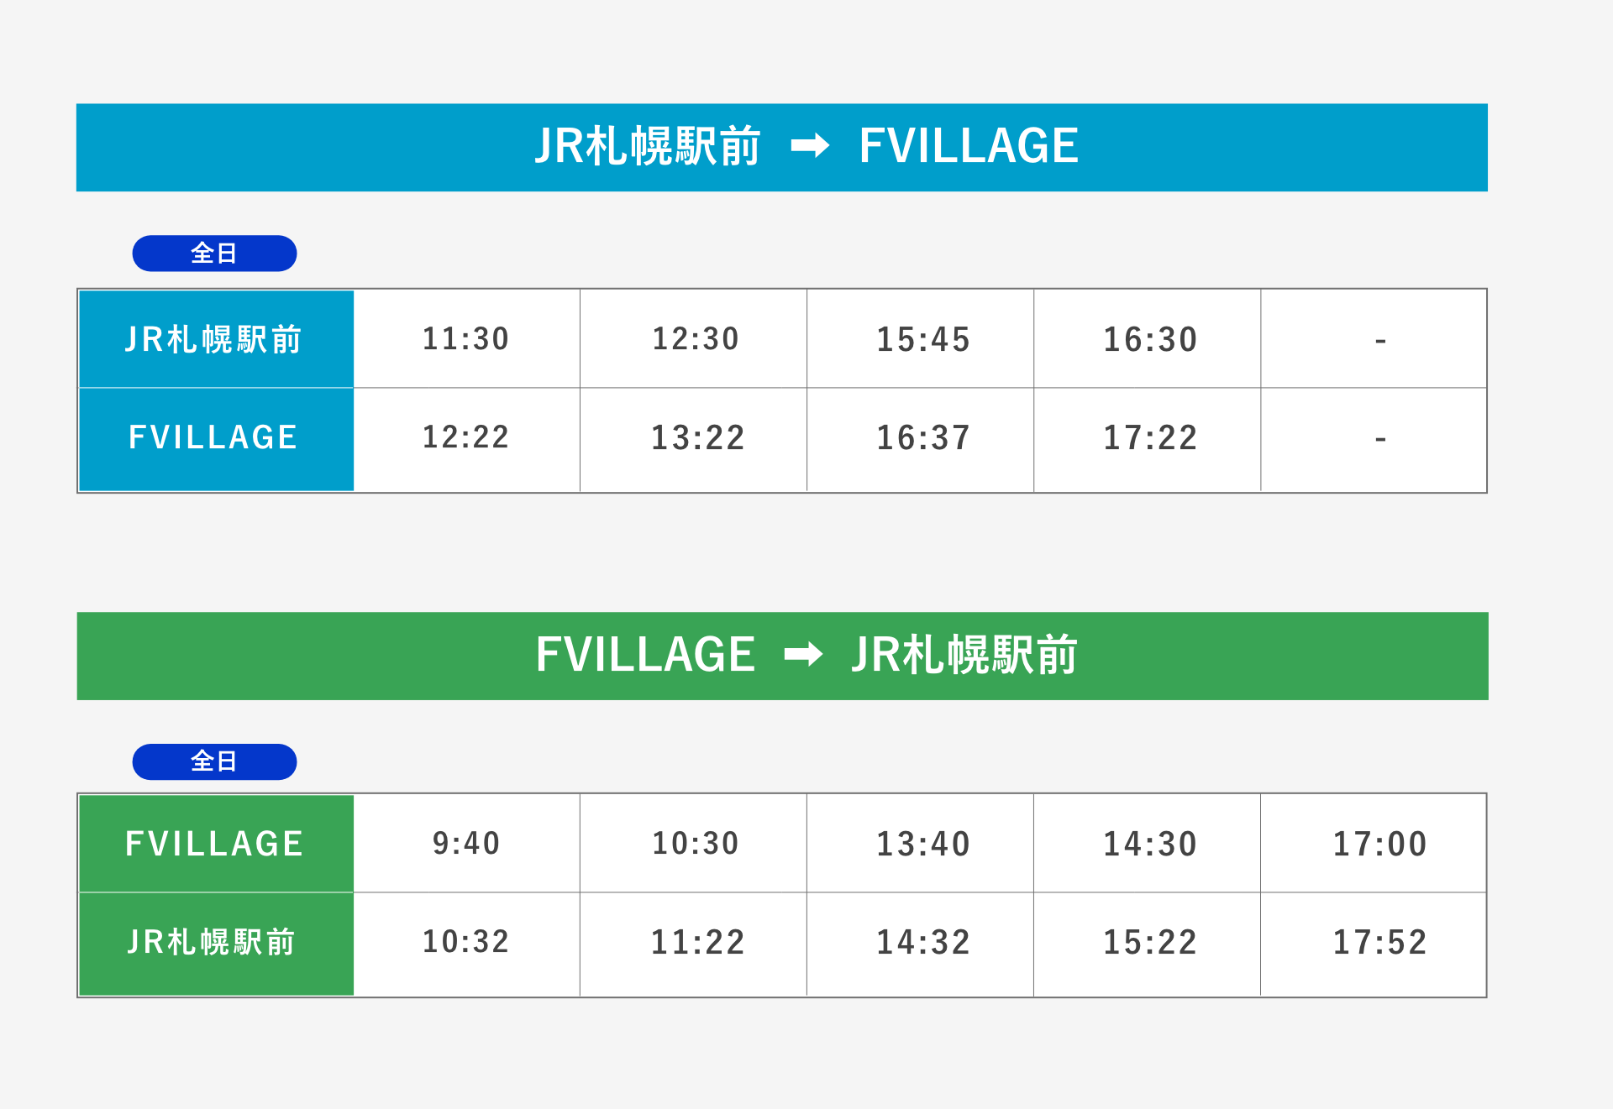The height and width of the screenshot is (1109, 1613).
Task: Pick the 15:45 departure from JR札幌駅前
Action: click(923, 340)
